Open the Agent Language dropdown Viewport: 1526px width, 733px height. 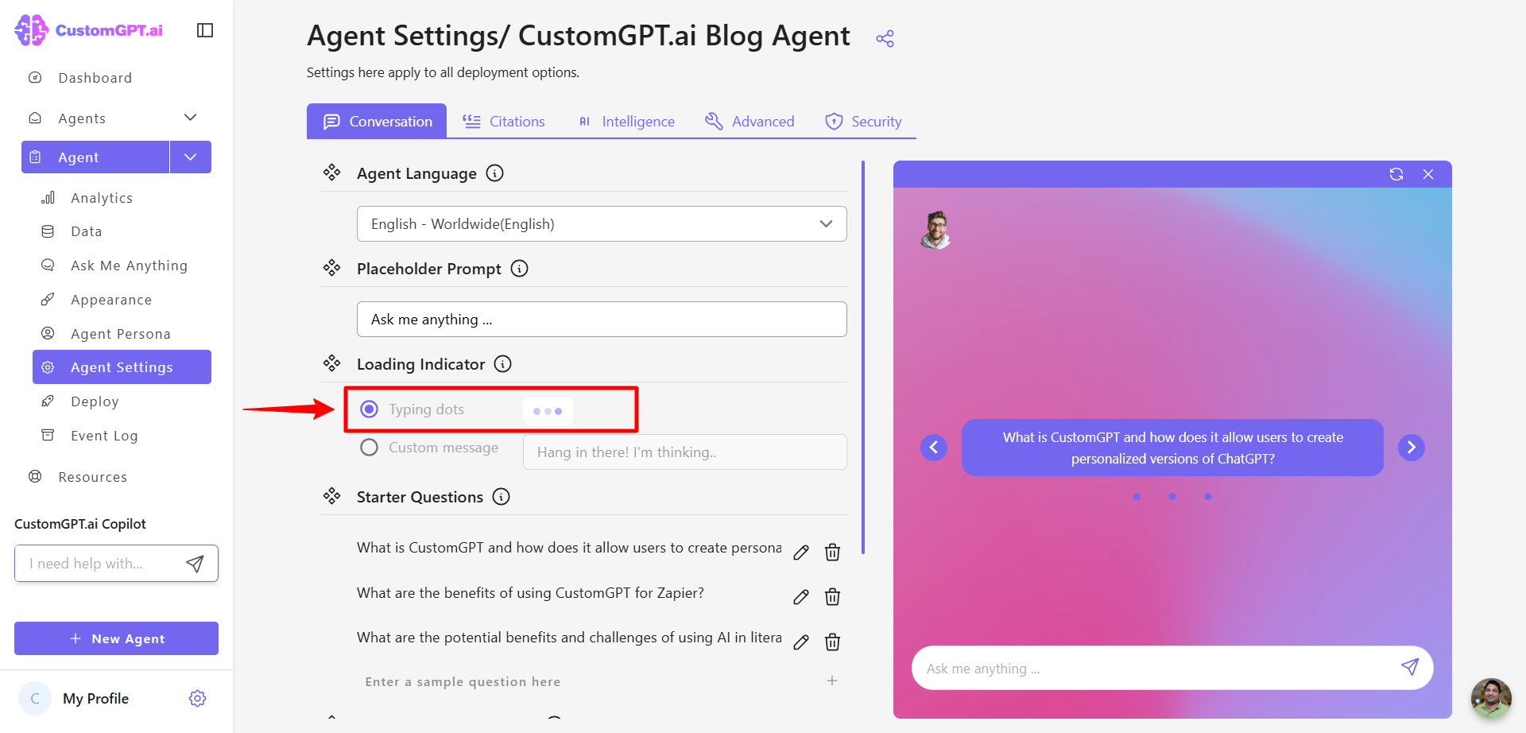(602, 224)
